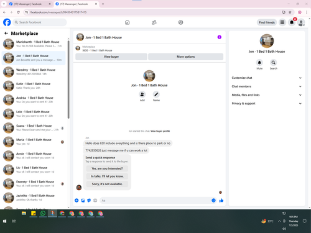This screenshot has height=233, width=311.
Task: Open Windows Task View
Action: pos(14,221)
